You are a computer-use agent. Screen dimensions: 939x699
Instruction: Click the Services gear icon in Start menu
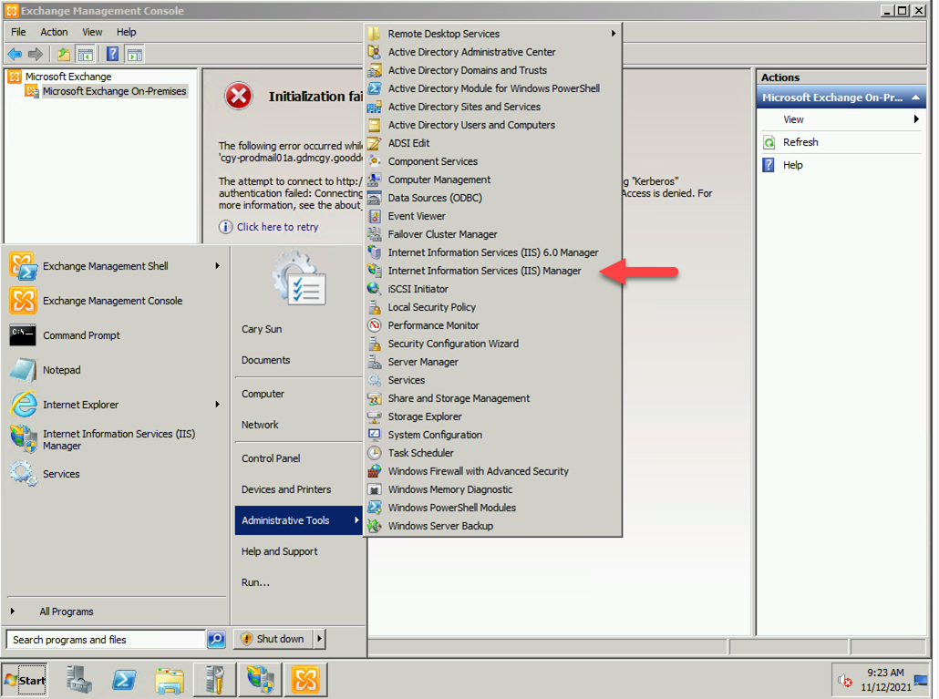coord(24,473)
